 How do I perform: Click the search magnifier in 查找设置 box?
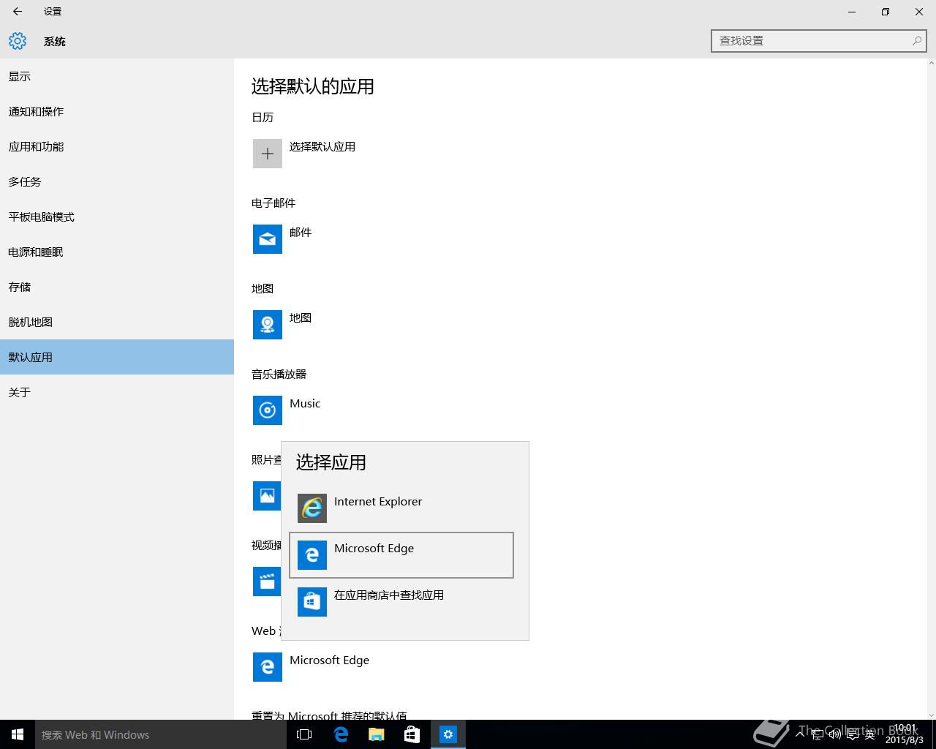(x=916, y=41)
